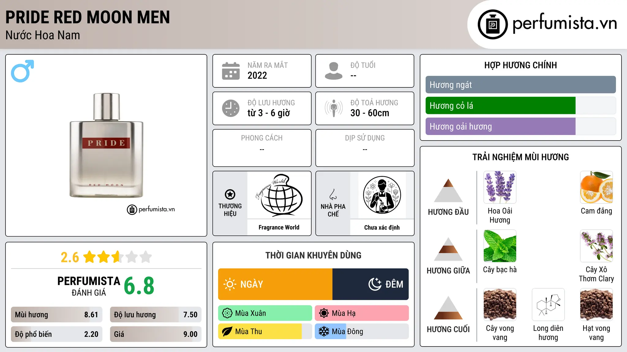Click the Fragrance World brand name
This screenshot has width=627, height=352.
click(279, 227)
